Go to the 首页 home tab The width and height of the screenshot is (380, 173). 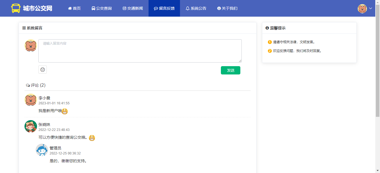tap(74, 8)
